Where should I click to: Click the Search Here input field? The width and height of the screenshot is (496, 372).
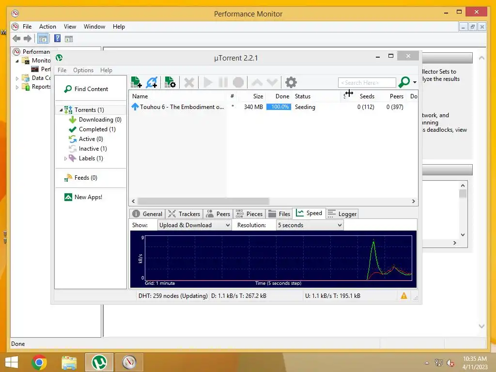point(367,82)
